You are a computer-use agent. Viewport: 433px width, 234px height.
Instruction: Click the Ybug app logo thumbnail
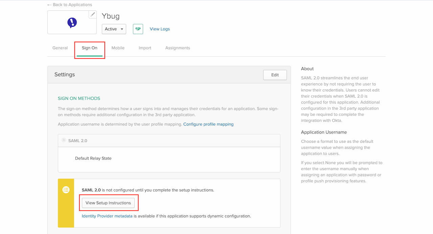pyautogui.click(x=72, y=23)
